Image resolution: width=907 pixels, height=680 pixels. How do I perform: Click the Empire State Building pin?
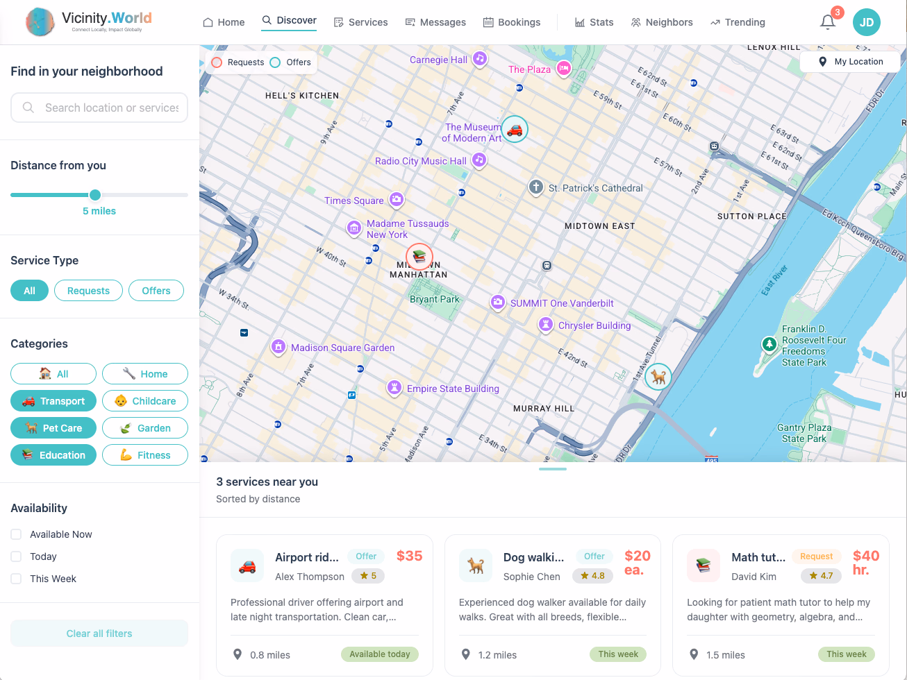tap(394, 388)
